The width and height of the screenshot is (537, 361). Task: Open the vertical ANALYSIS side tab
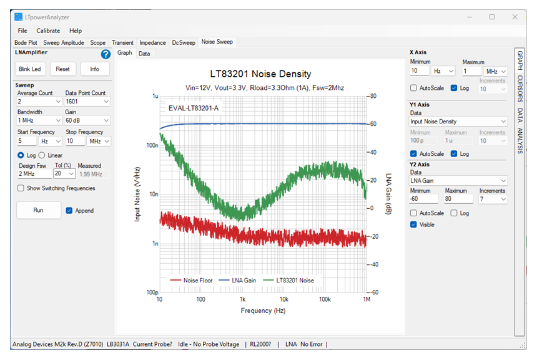point(520,140)
